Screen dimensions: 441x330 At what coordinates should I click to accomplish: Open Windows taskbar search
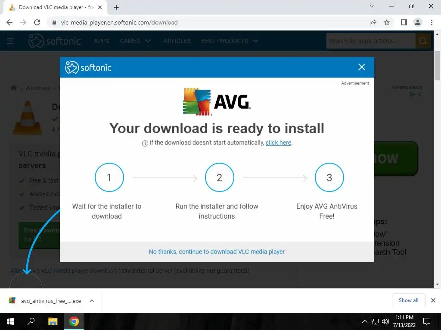tap(31, 321)
